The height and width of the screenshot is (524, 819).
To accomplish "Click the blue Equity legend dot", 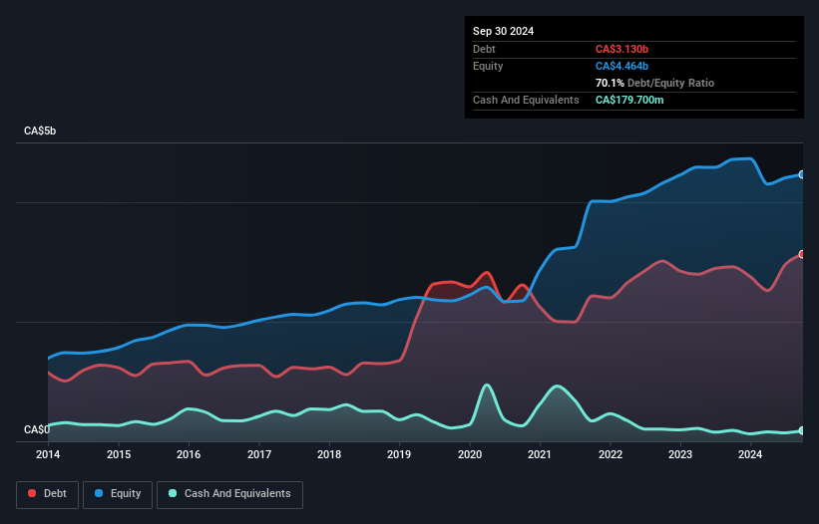I will pyautogui.click(x=99, y=493).
